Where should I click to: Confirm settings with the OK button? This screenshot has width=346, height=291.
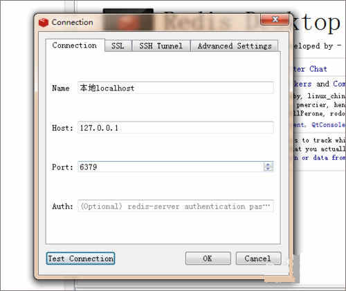coord(208,259)
